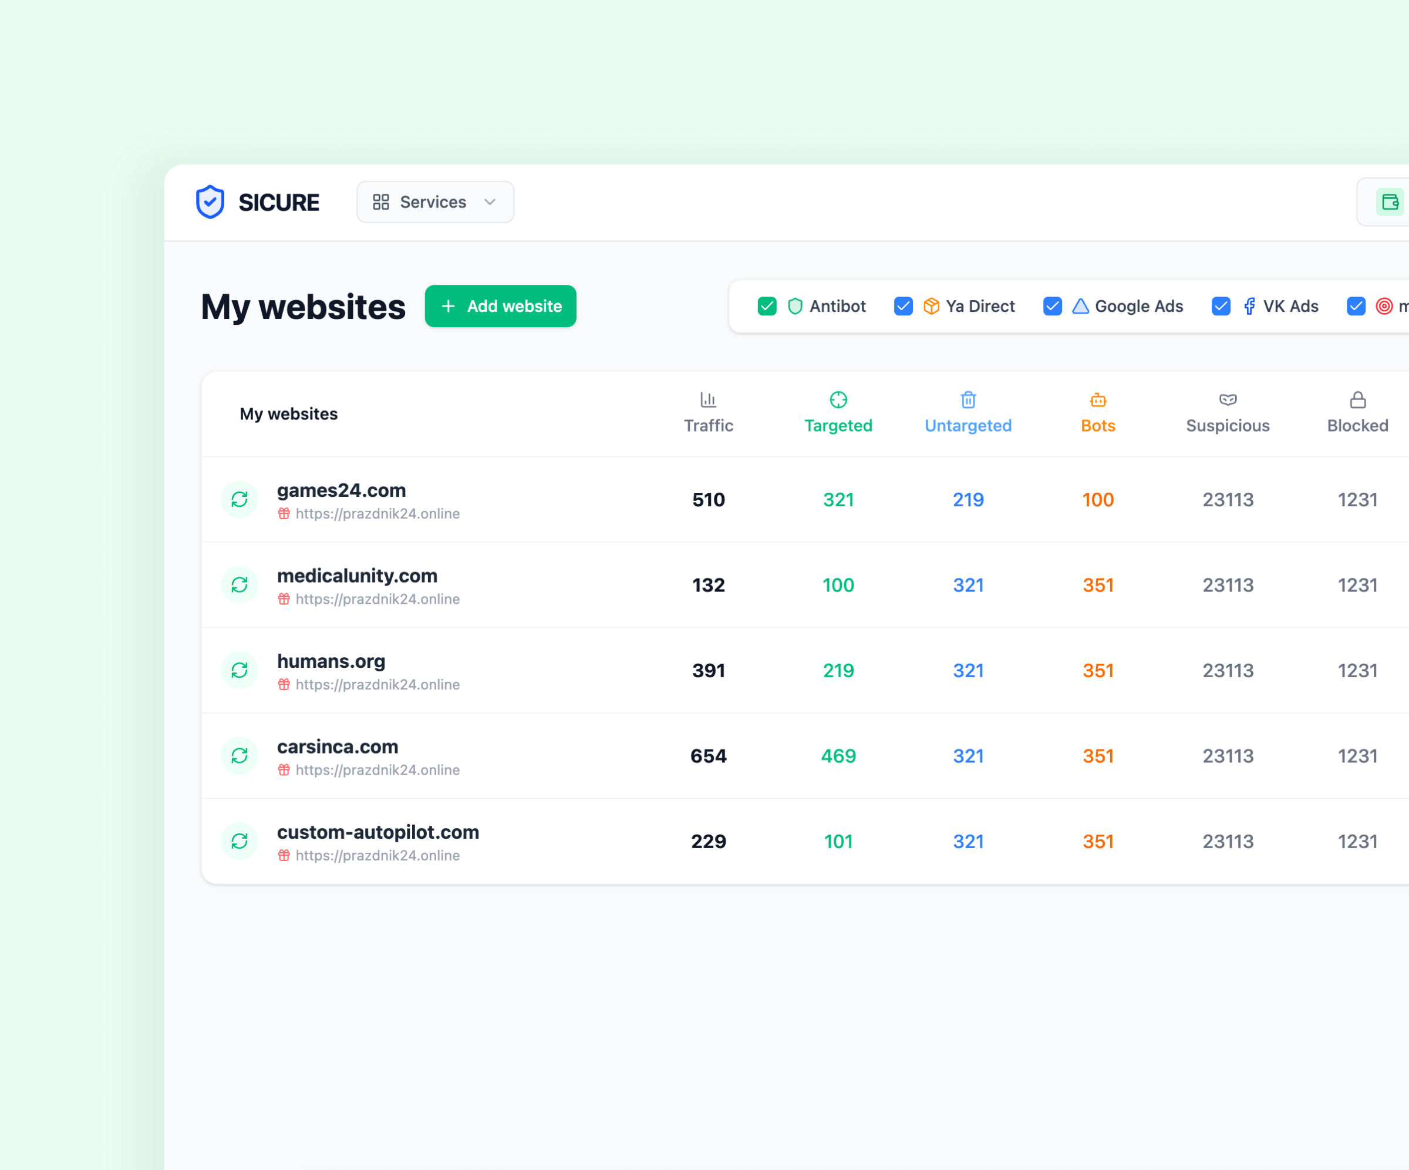Uncheck the Antibot checkbox
The width and height of the screenshot is (1409, 1170).
(767, 306)
